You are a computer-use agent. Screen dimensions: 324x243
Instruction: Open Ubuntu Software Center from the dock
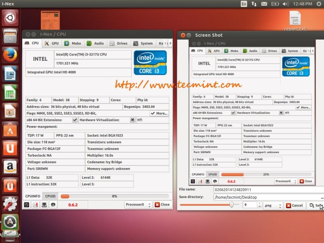(x=10, y=130)
